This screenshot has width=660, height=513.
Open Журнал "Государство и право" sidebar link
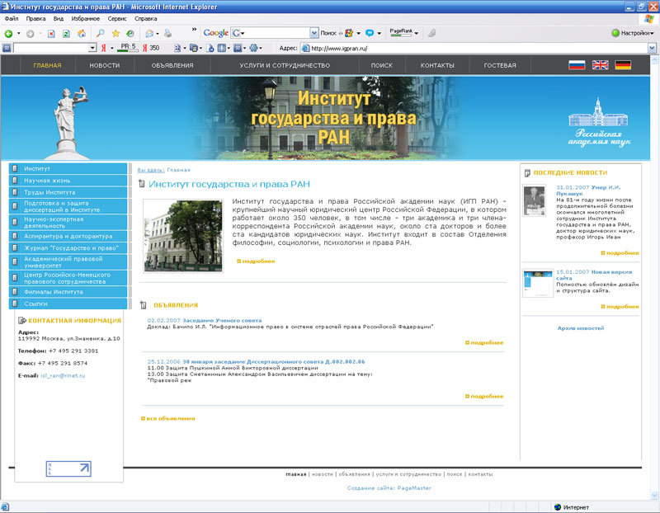click(68, 248)
